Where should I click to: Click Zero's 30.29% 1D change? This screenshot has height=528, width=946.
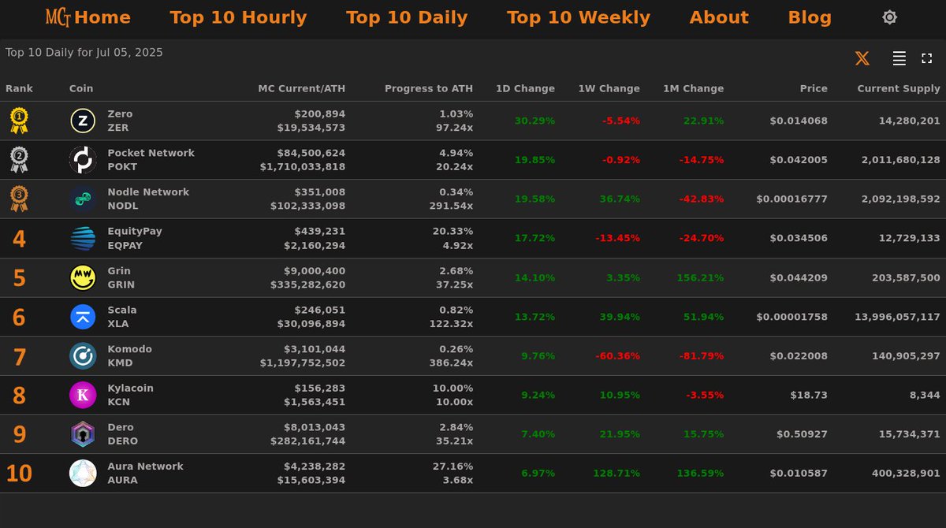[x=534, y=121]
